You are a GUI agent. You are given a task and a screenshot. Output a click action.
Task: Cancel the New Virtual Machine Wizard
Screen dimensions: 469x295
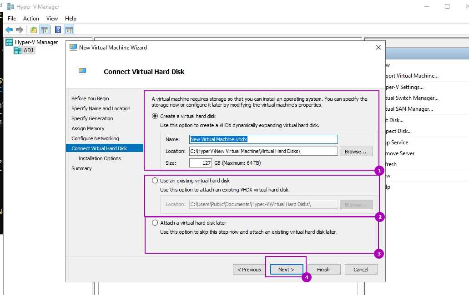tap(361, 269)
